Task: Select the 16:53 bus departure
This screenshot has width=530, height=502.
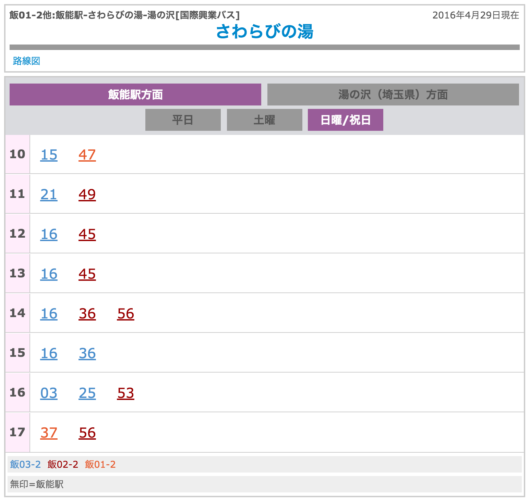Action: [125, 393]
